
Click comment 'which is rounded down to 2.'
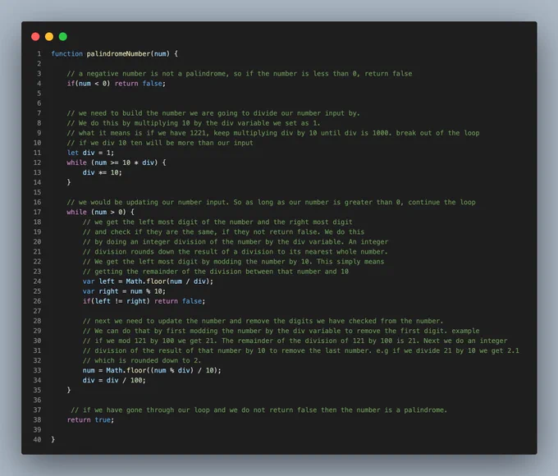142,360
